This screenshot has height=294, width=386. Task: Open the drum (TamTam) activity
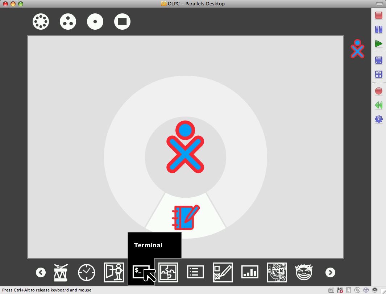(61, 272)
